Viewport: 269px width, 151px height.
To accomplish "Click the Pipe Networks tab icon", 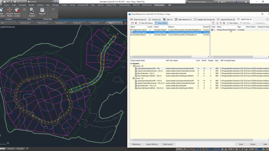I will click(176, 20).
